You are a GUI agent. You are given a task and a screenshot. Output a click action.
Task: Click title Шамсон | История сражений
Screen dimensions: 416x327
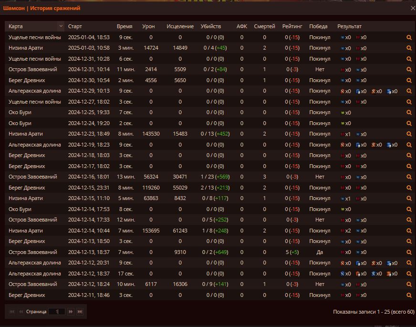pos(42,8)
